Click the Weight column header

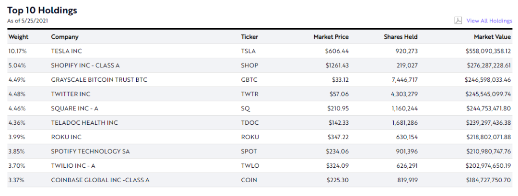coord(18,37)
